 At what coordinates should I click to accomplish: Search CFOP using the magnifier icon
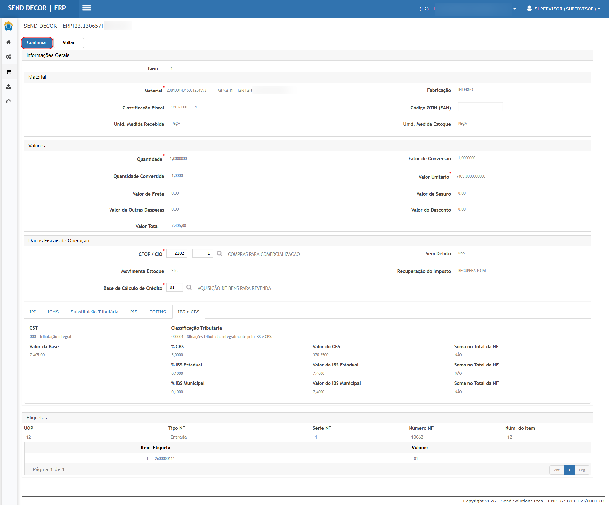coord(219,253)
